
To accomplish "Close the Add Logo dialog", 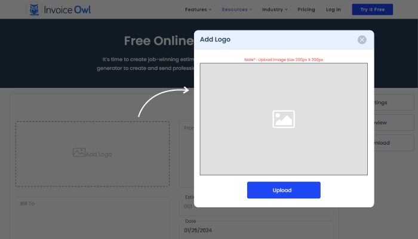I will coord(362,39).
